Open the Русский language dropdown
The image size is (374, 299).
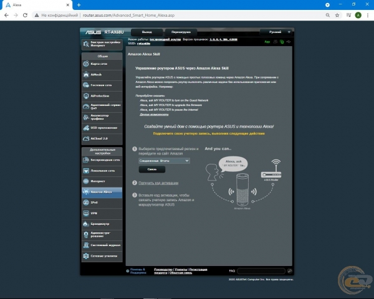click(277, 32)
